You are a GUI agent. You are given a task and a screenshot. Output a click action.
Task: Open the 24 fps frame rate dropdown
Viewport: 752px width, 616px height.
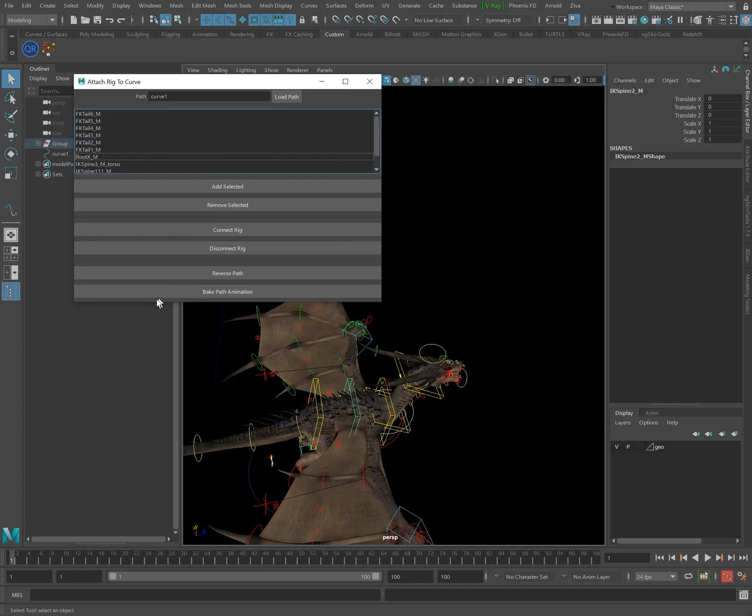(x=656, y=577)
